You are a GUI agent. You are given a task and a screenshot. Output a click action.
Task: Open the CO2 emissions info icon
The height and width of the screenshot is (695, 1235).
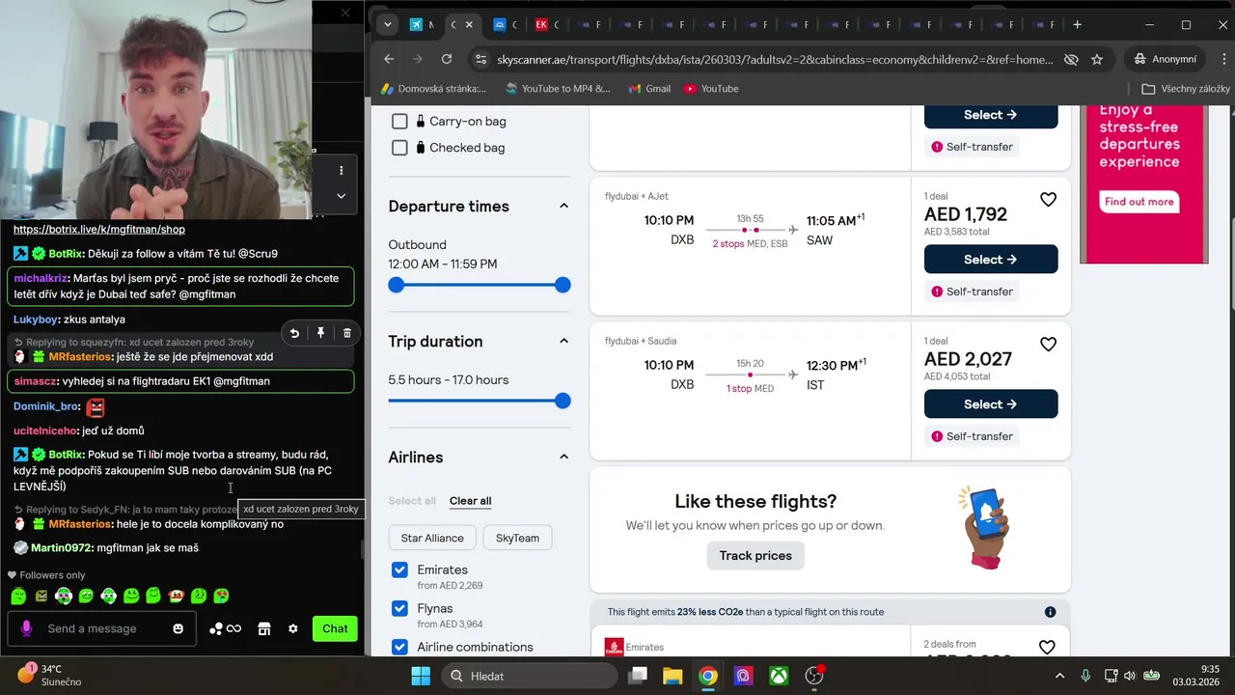tap(1050, 612)
